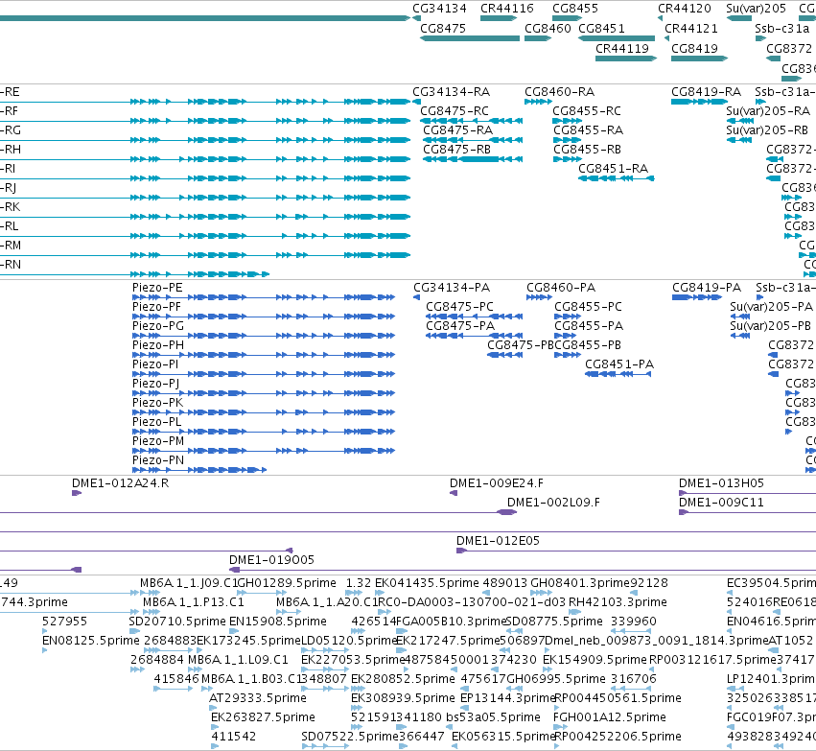Select the CG8419-RA transcript label
The image size is (816, 751).
tap(706, 92)
